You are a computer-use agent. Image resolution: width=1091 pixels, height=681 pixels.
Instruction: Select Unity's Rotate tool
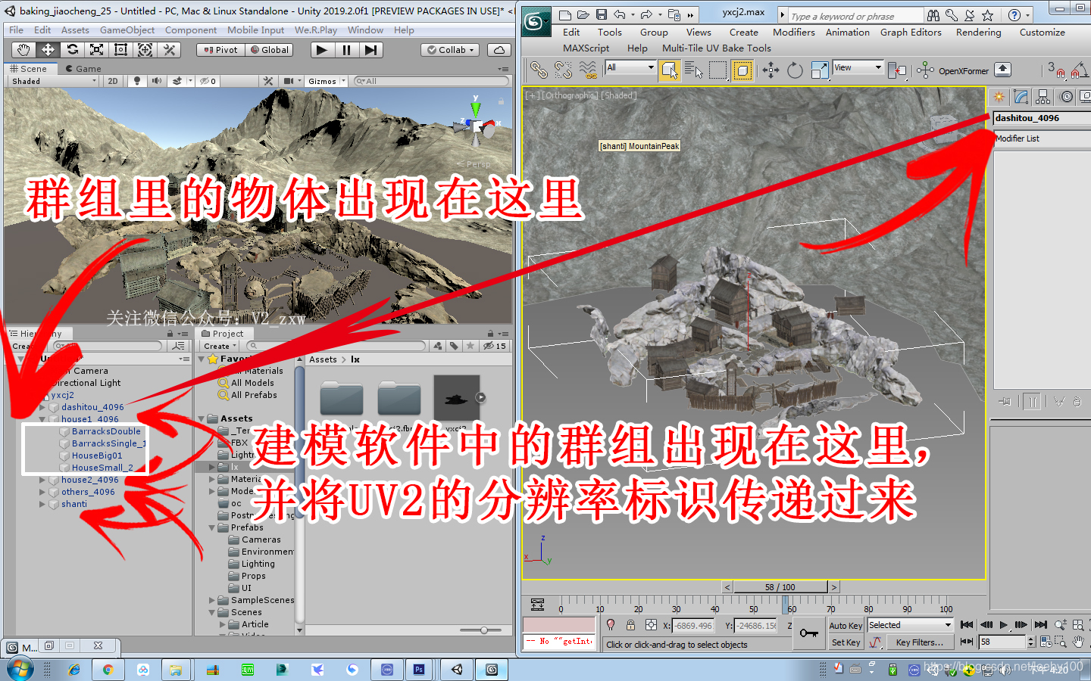click(x=73, y=50)
